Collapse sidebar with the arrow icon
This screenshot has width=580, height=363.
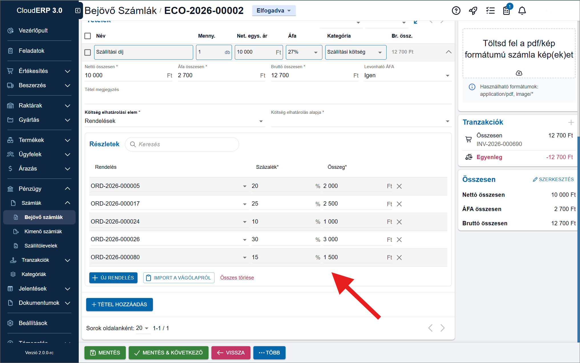pos(78,11)
